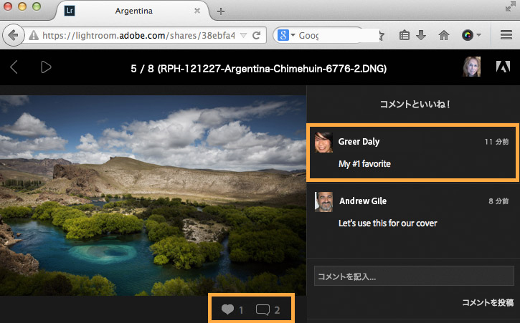Click Andrew Gile's avatar

pyautogui.click(x=323, y=202)
